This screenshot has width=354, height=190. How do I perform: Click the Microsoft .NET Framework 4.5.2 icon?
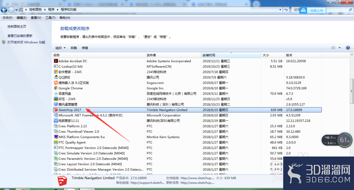56,115
